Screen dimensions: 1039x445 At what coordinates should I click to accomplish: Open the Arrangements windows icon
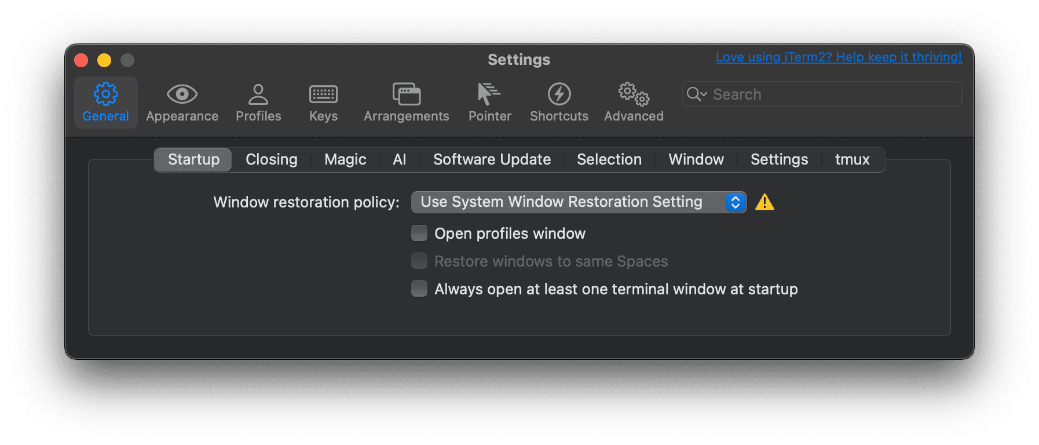coord(406,94)
